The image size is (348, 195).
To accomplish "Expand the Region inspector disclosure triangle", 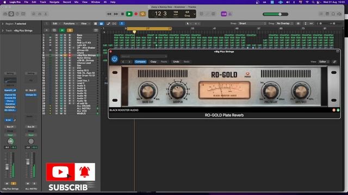I will point(3,24).
